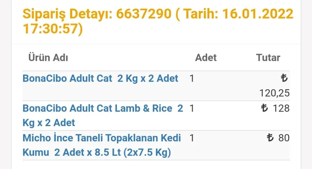
Task: Click the Sipariş Detayı heading text
Action: click(x=68, y=14)
